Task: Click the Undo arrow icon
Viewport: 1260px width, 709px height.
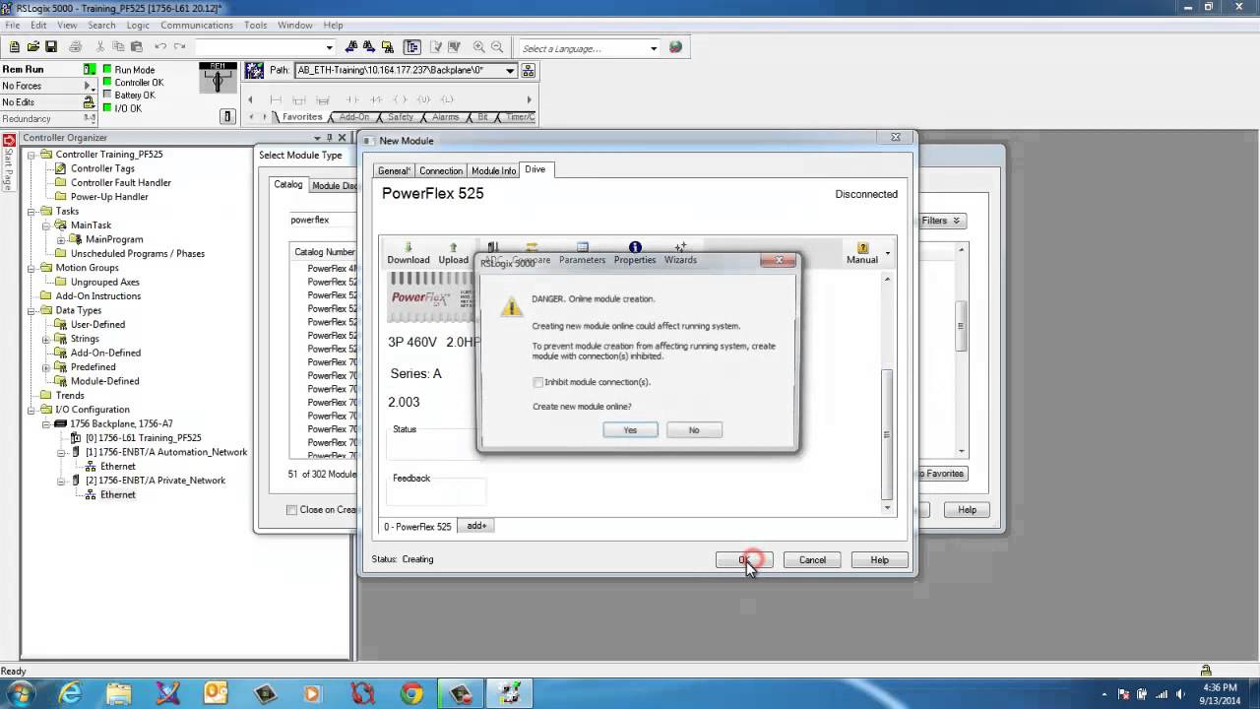Action: click(x=160, y=46)
